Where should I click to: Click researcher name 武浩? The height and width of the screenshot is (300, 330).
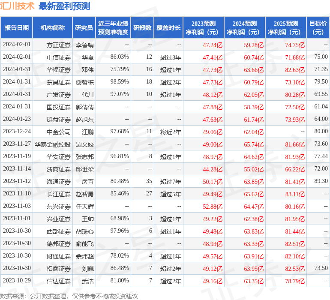tap(88, 281)
